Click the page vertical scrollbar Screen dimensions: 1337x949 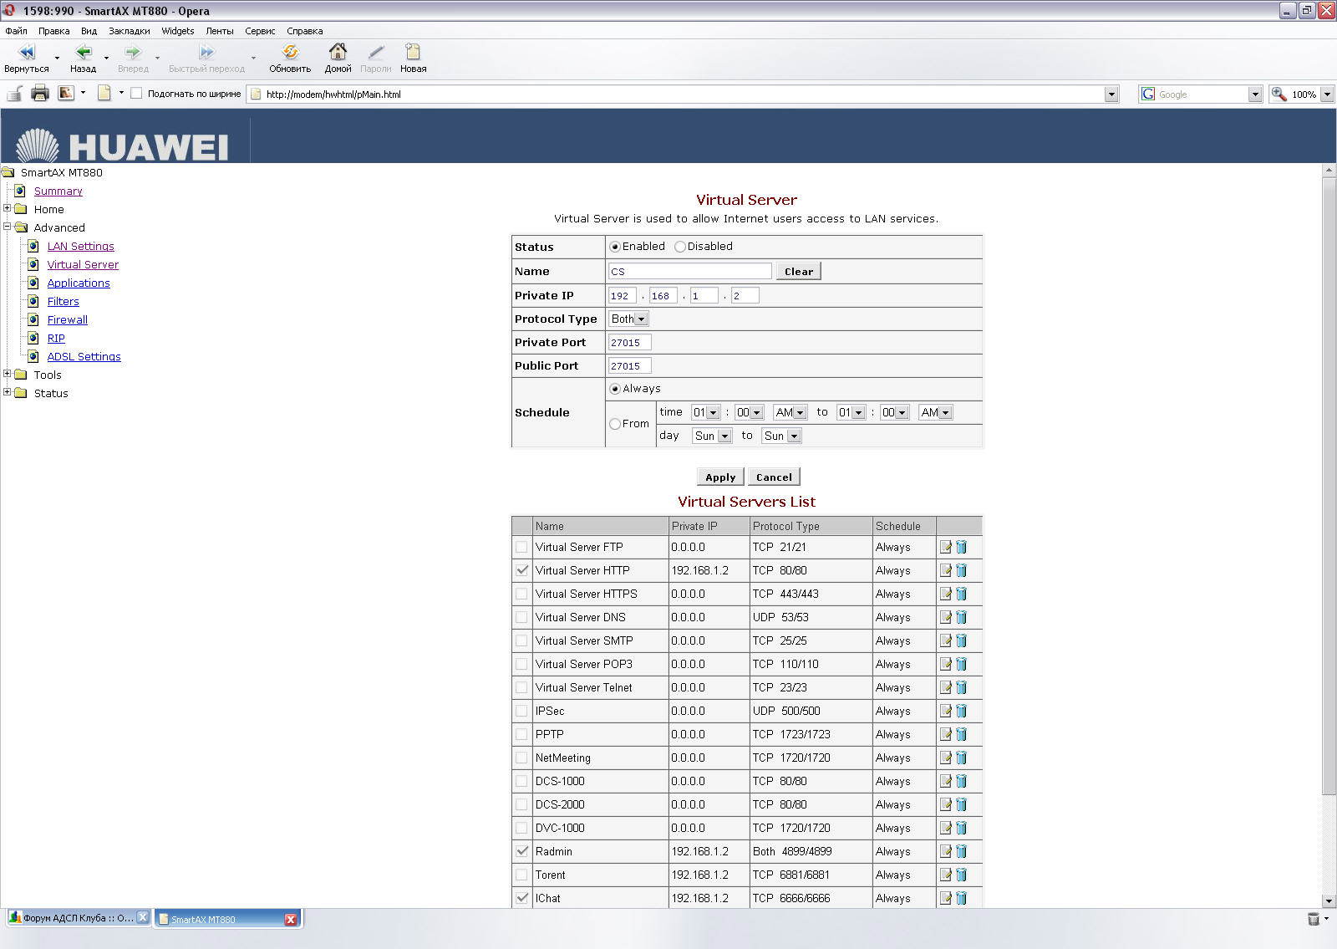[x=1329, y=485]
